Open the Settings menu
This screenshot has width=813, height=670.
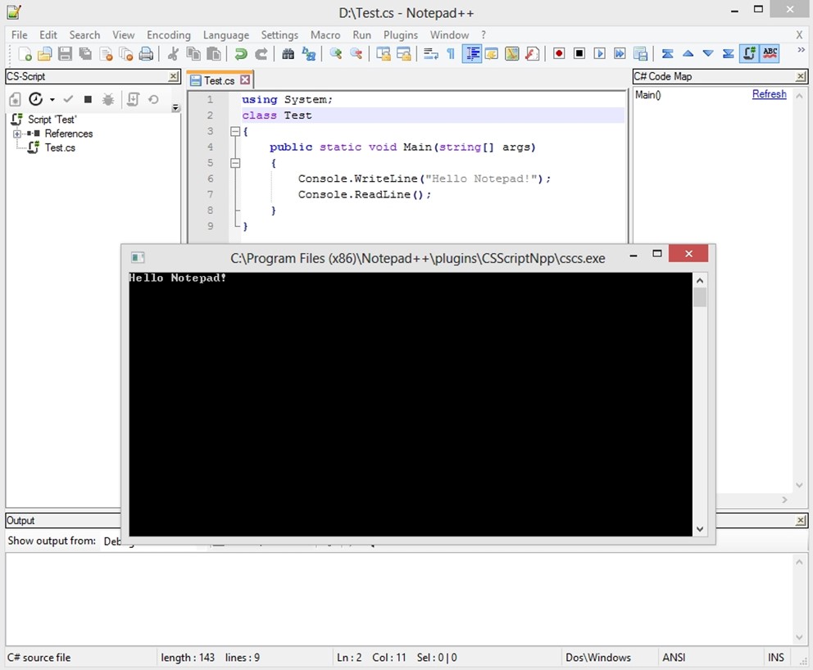click(x=279, y=34)
